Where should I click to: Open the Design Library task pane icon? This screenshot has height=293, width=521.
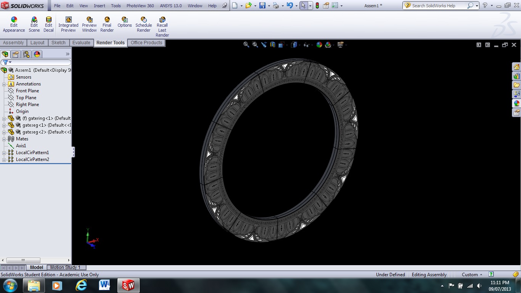click(516, 76)
